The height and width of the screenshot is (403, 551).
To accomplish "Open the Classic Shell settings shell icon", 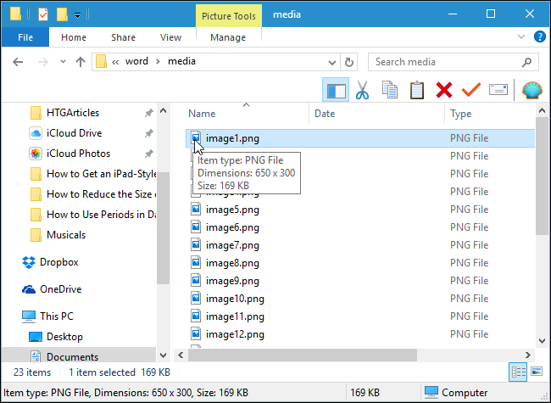I will (532, 90).
